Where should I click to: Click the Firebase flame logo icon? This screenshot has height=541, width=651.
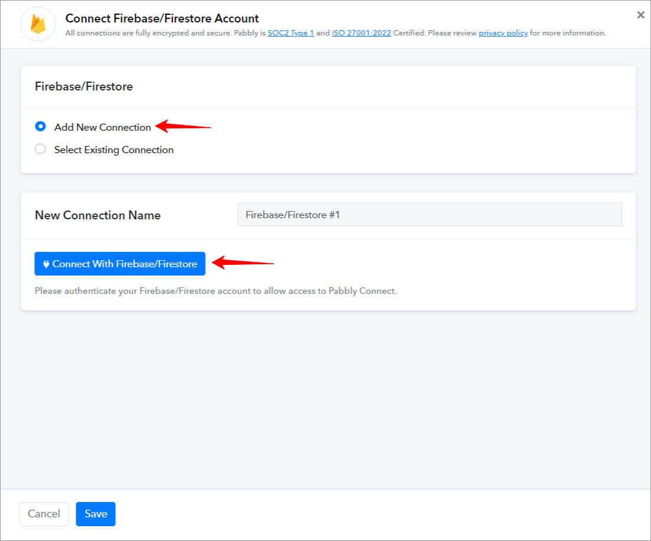38,24
